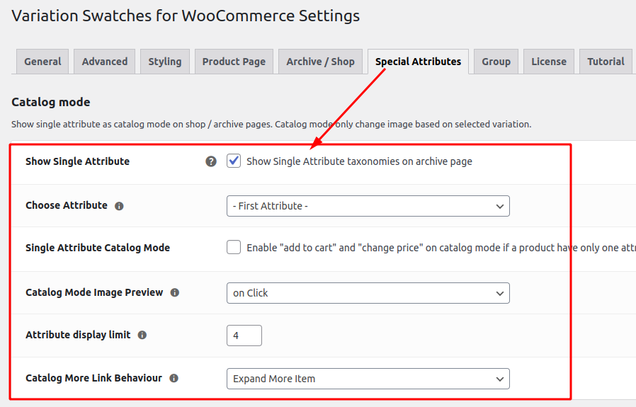The width and height of the screenshot is (636, 407).
Task: Click the Show Single Attribute help icon
Action: coord(211,161)
